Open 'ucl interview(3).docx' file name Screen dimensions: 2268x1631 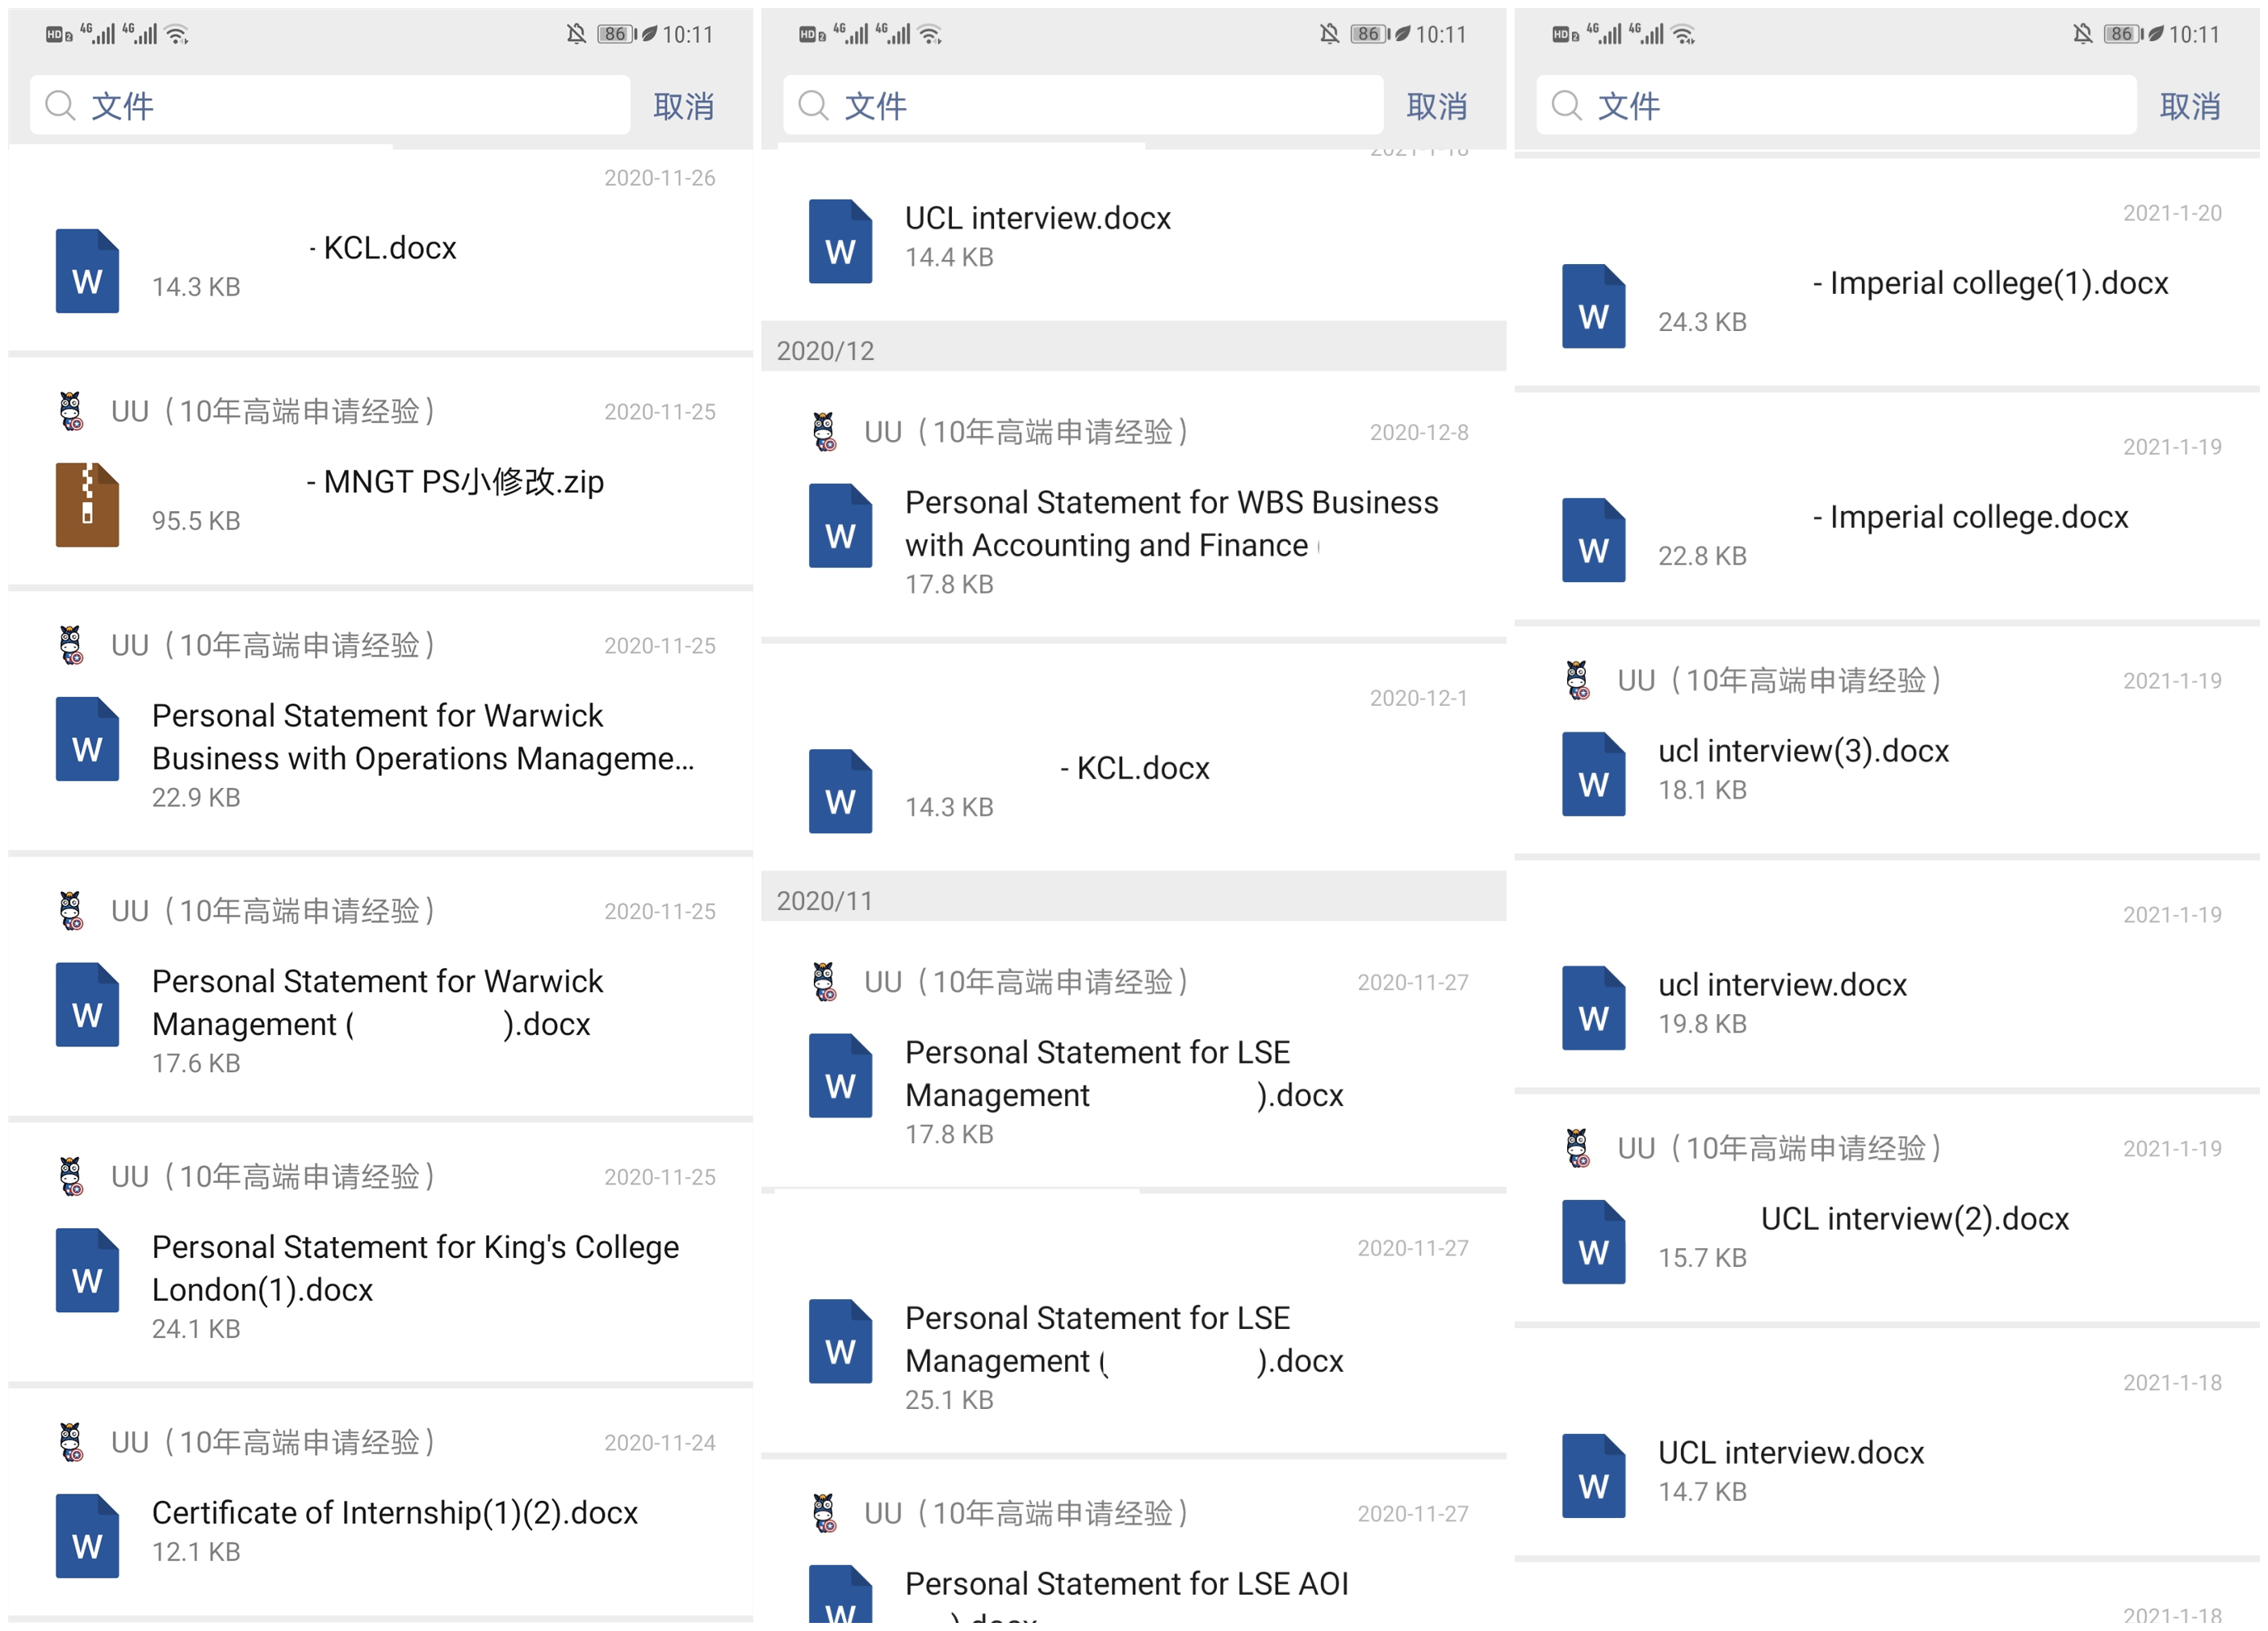point(1804,751)
